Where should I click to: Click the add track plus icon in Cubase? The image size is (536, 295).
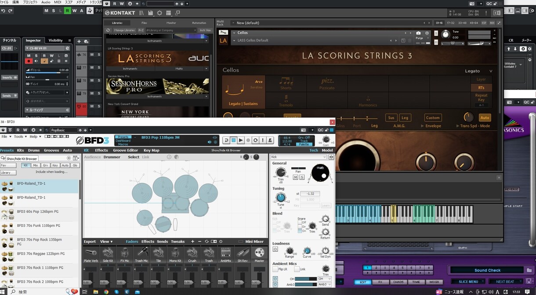pos(79,41)
